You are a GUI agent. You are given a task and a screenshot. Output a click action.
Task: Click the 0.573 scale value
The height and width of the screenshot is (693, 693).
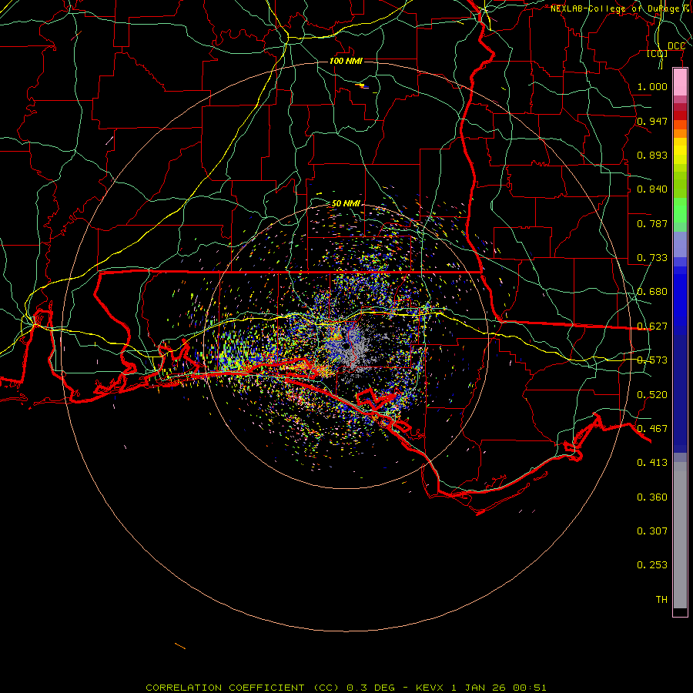pyautogui.click(x=652, y=360)
